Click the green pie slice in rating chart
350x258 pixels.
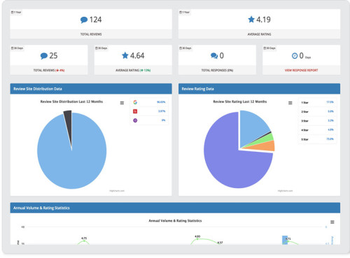(x=268, y=138)
